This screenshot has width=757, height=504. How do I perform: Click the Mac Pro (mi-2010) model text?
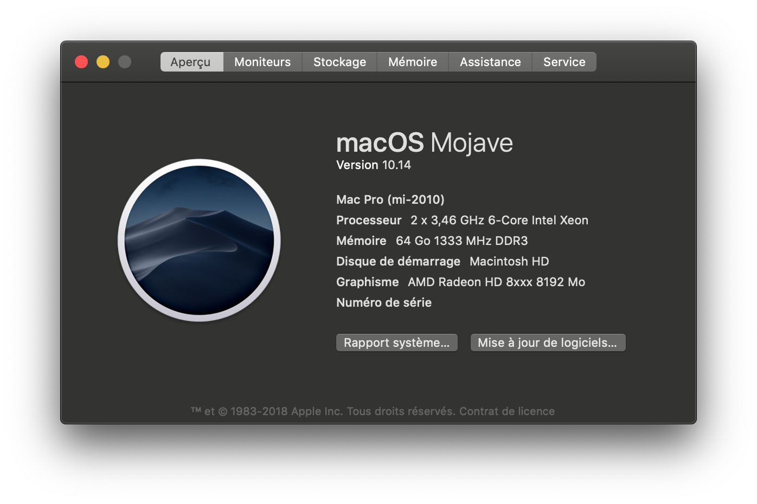[390, 199]
